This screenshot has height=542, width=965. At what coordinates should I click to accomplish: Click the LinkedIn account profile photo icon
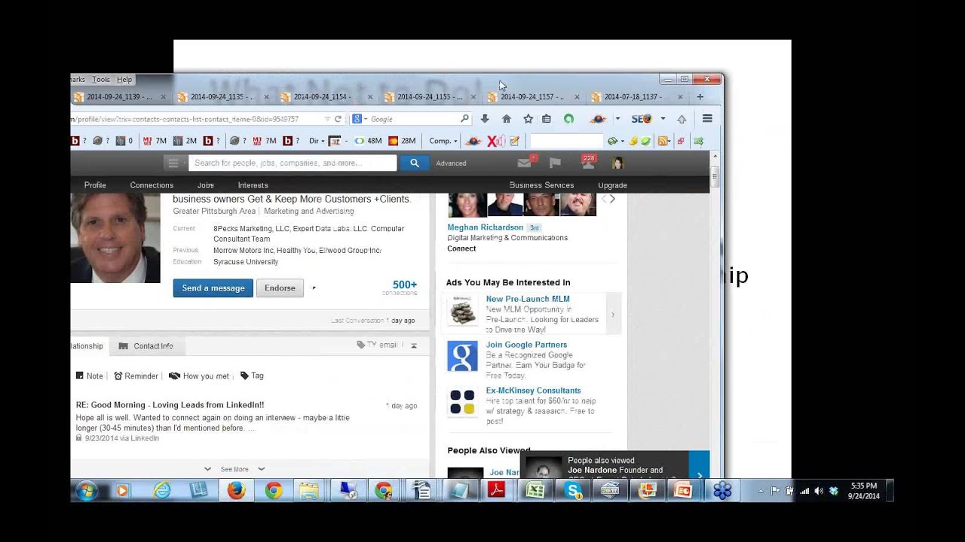pyautogui.click(x=617, y=163)
